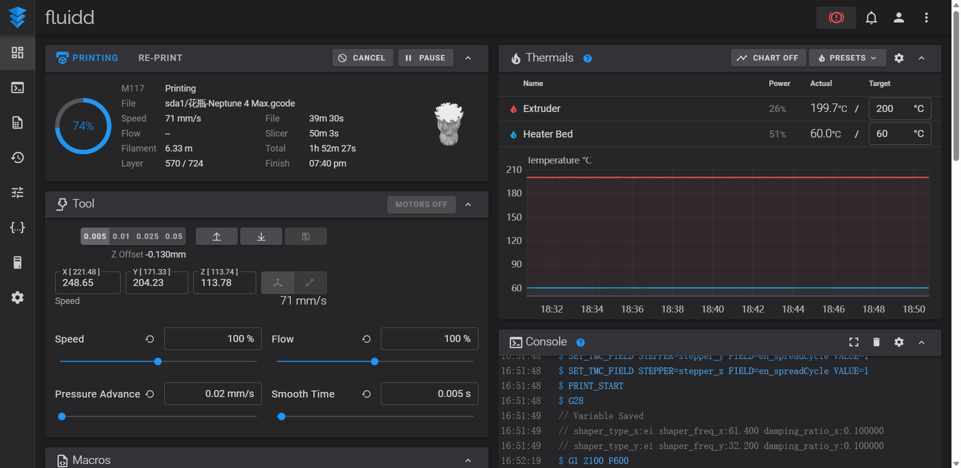This screenshot has width=961, height=468.
Task: Cancel the current print
Action: [x=362, y=58]
